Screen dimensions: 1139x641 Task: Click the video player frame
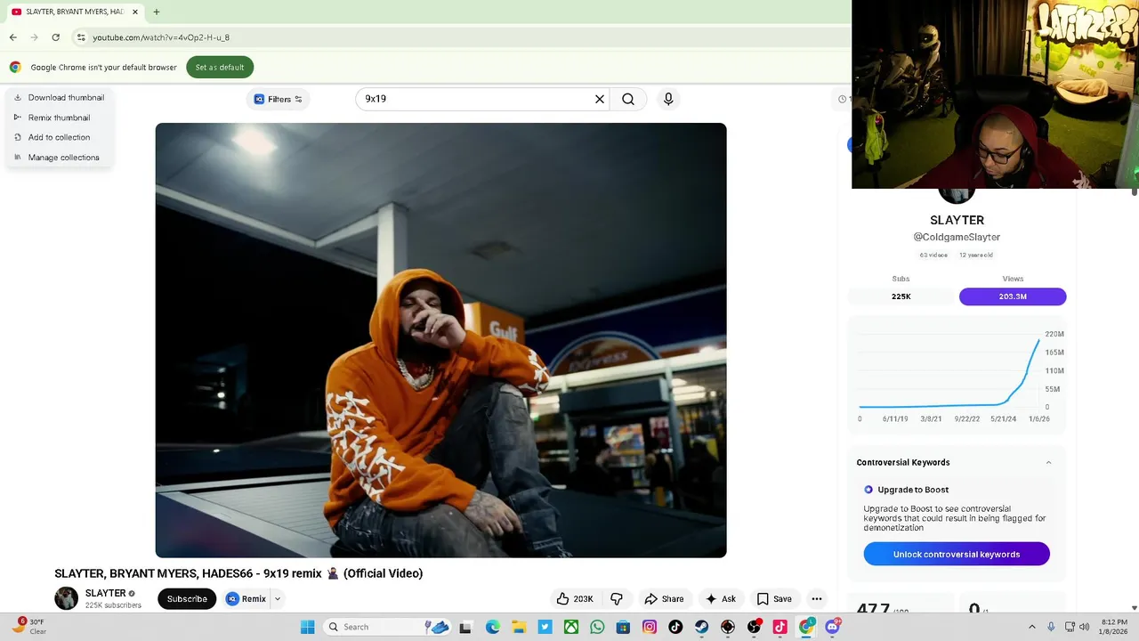tap(440, 340)
